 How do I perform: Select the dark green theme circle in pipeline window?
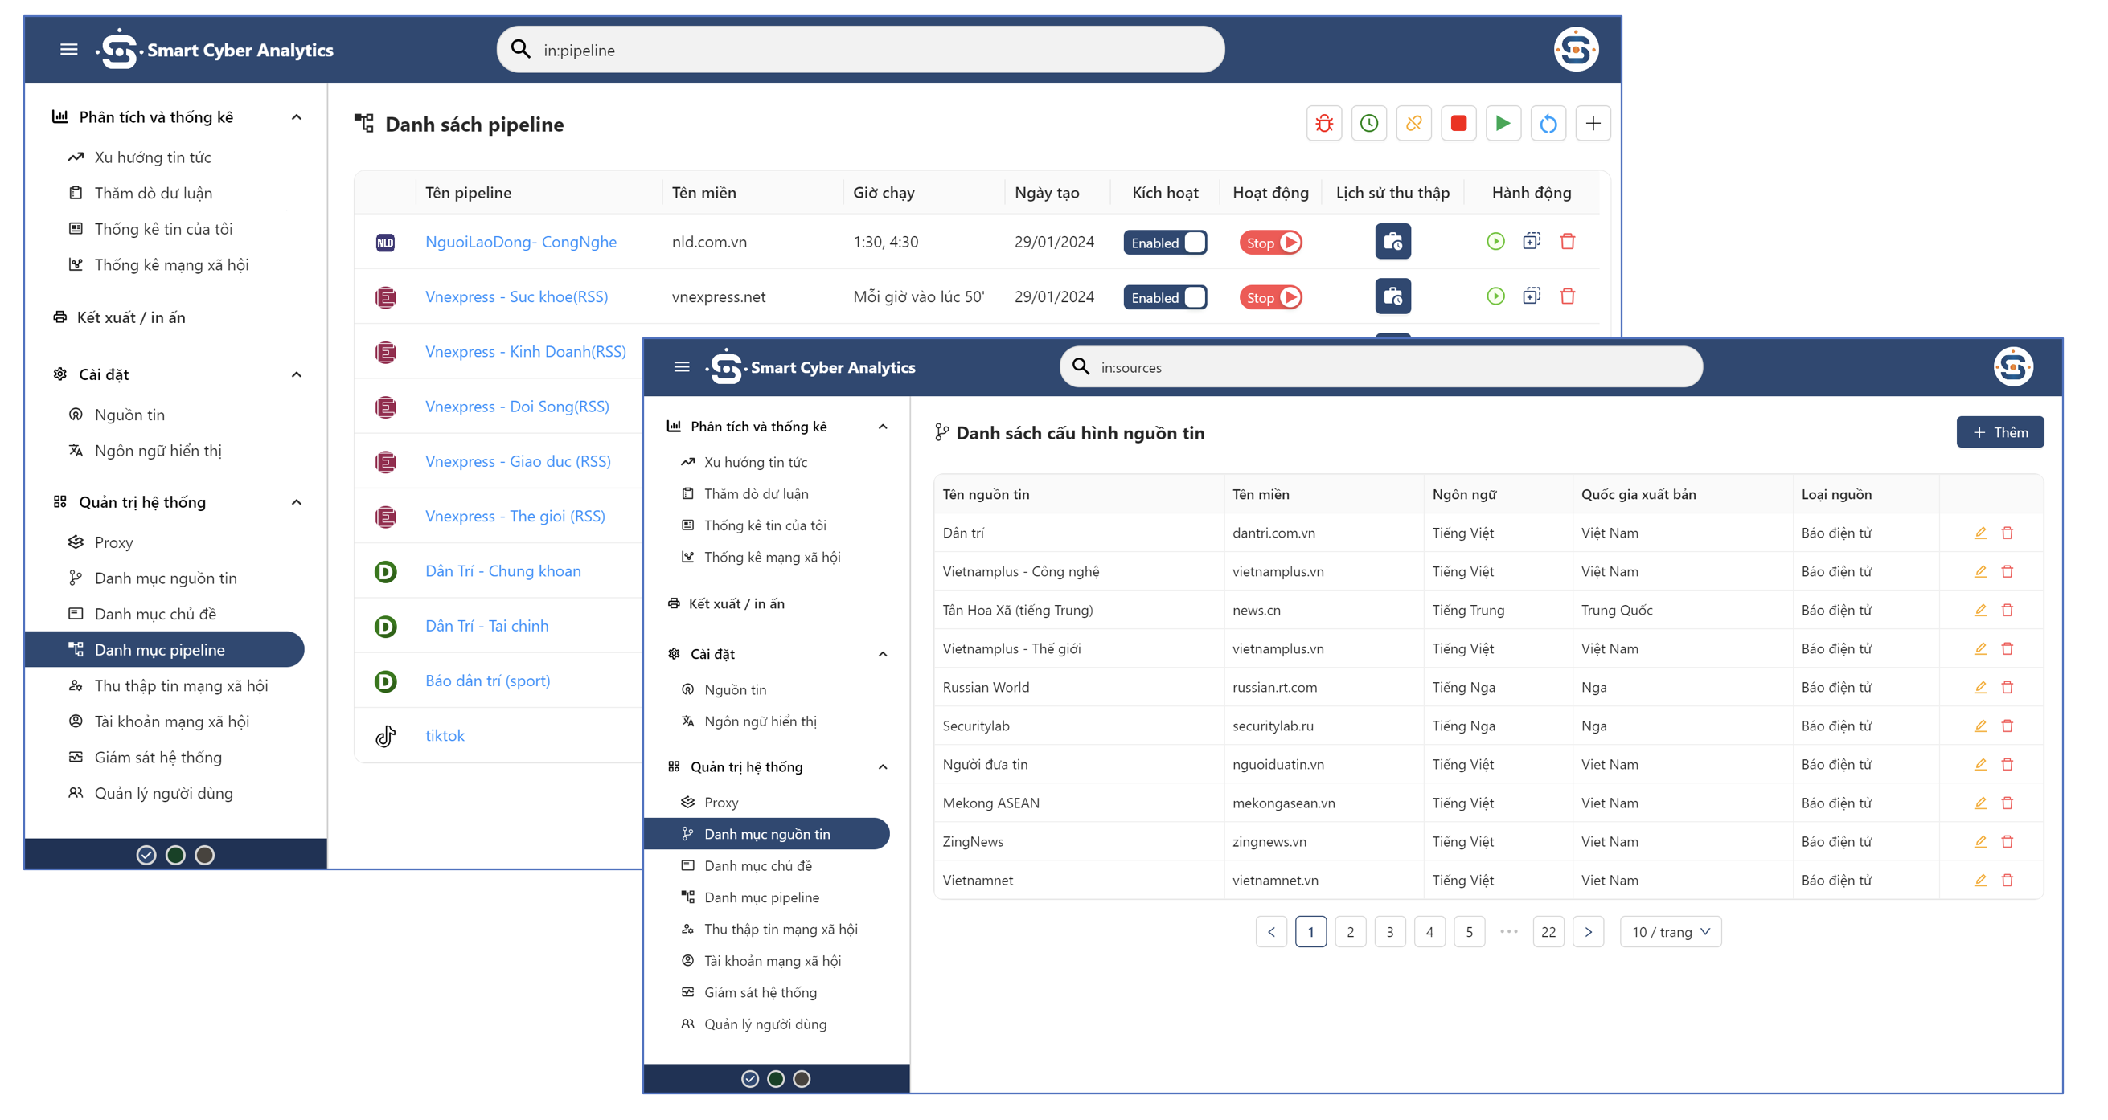tap(175, 856)
